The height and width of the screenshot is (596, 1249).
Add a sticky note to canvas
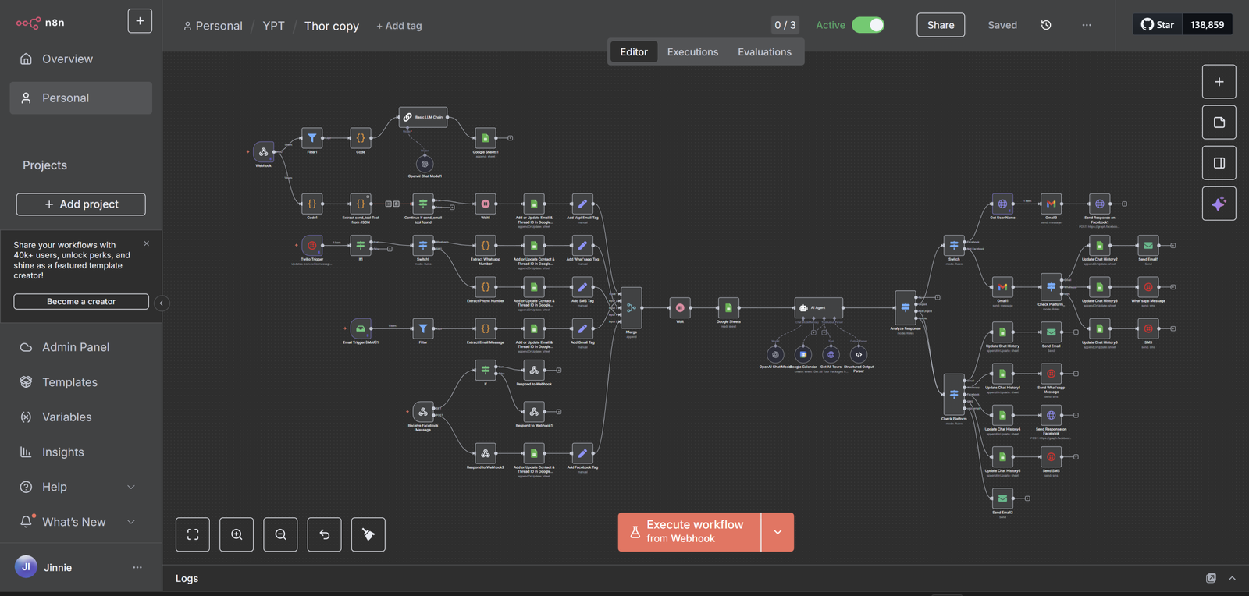click(1219, 122)
